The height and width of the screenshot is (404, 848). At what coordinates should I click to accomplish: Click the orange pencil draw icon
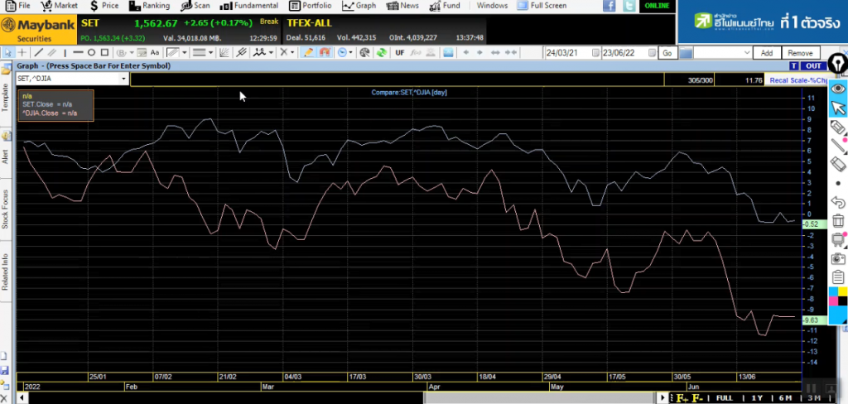308,52
